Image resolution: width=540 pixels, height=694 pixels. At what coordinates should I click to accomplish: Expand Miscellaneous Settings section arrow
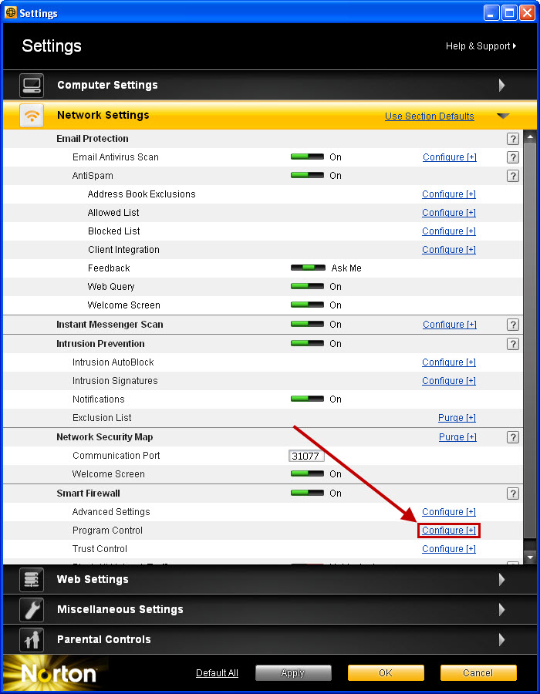[502, 609]
